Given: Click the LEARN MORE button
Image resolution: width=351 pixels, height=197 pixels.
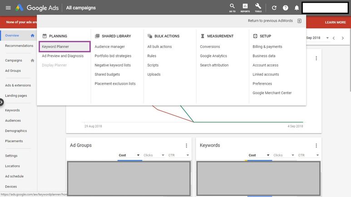Looking at the screenshot, I should pos(335,22).
